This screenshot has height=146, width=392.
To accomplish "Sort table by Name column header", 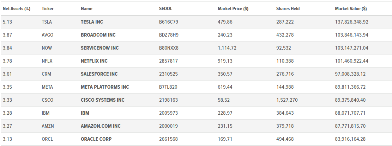I will point(86,9).
